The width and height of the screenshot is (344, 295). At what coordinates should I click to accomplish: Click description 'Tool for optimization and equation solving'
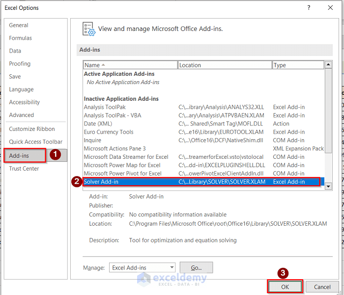pyautogui.click(x=183, y=240)
